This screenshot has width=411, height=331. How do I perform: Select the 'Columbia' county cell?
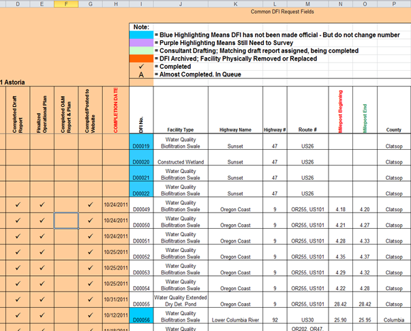[394, 315]
